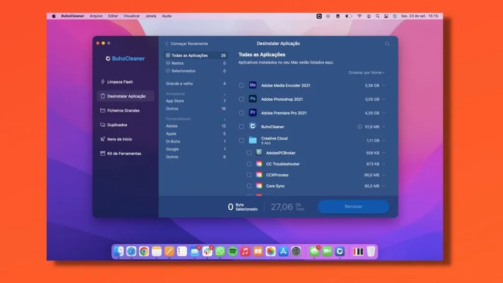503x283 pixels.
Task: Click the Creative Cloud folder icon
Action: pyautogui.click(x=252, y=140)
